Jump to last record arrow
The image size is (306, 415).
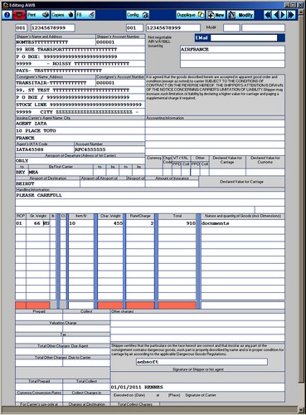(291, 15)
